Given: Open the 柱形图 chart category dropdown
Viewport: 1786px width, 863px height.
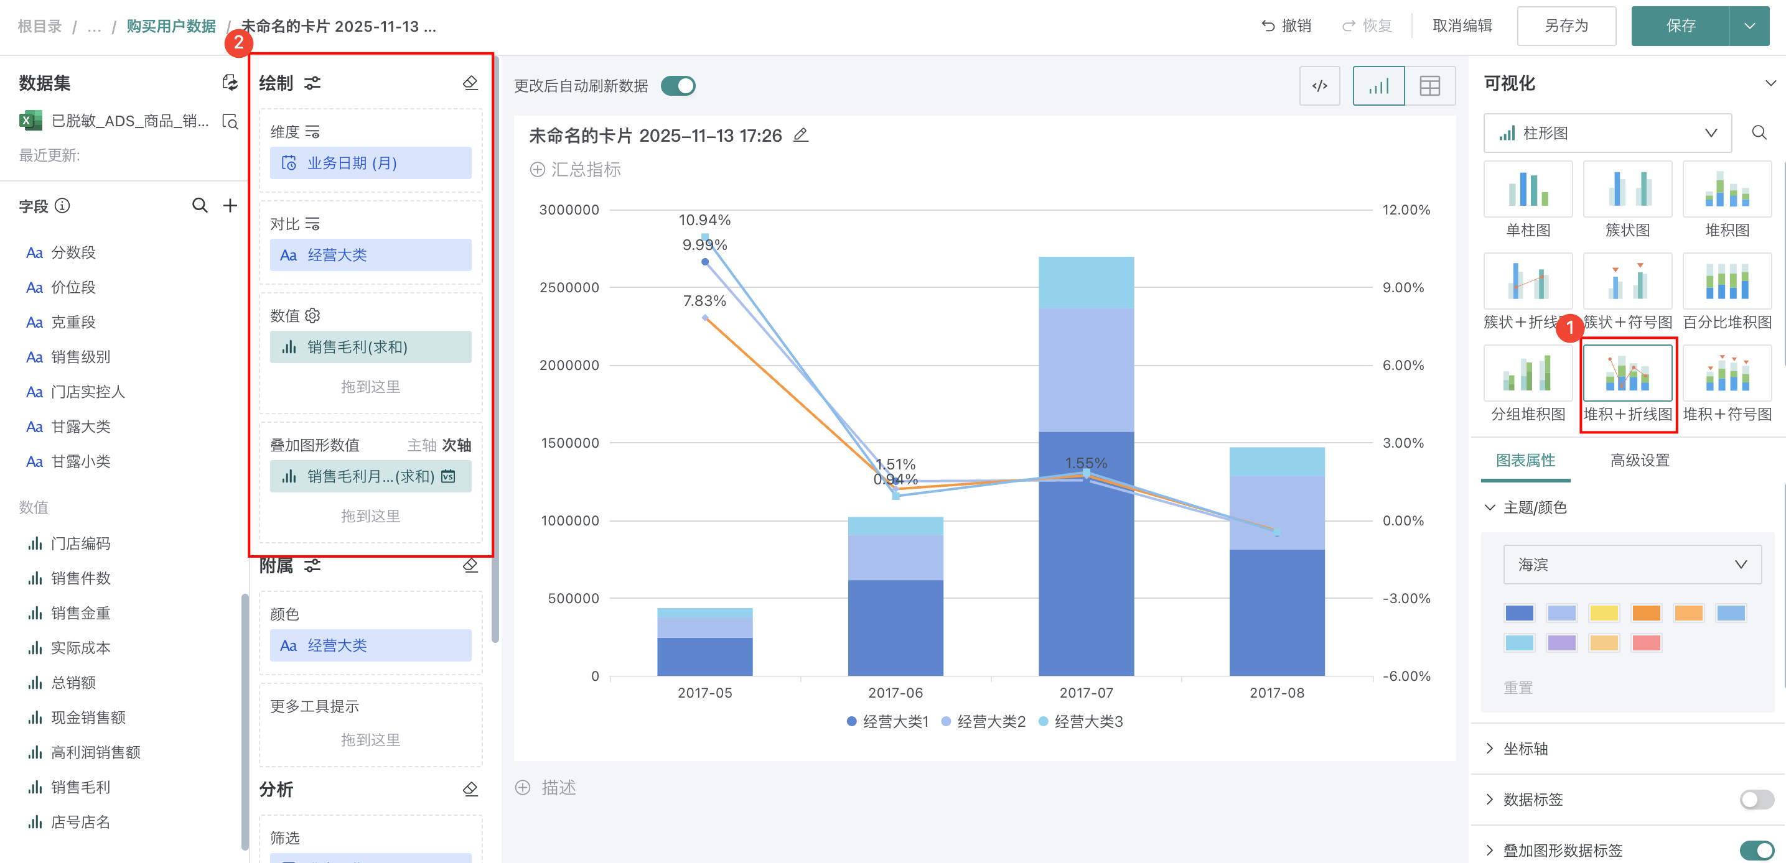Looking at the screenshot, I should click(1607, 133).
